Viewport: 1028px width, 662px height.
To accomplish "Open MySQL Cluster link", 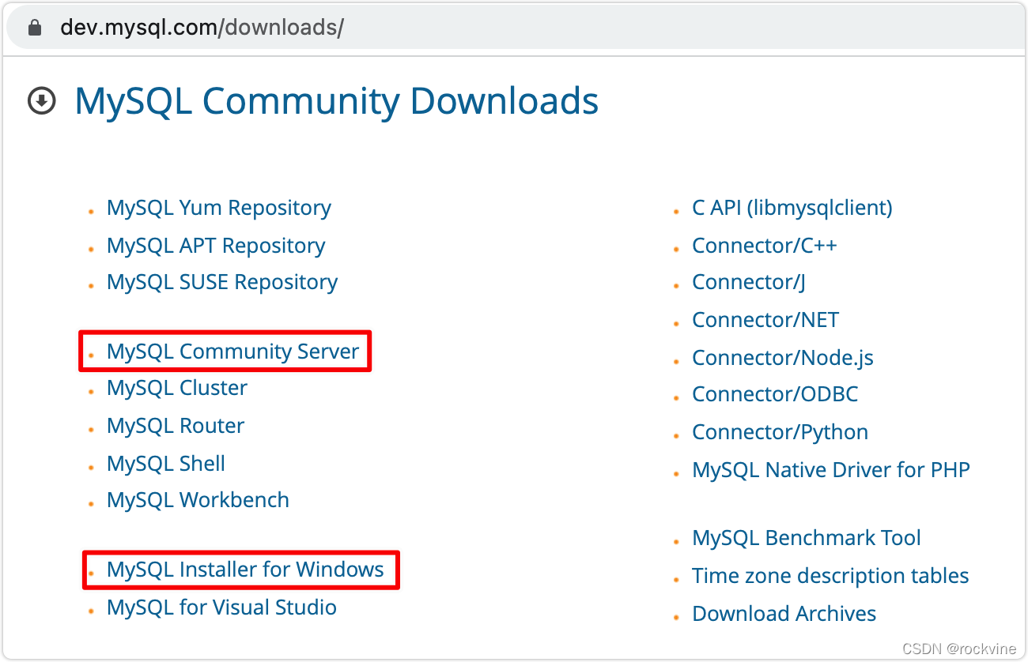I will (177, 388).
